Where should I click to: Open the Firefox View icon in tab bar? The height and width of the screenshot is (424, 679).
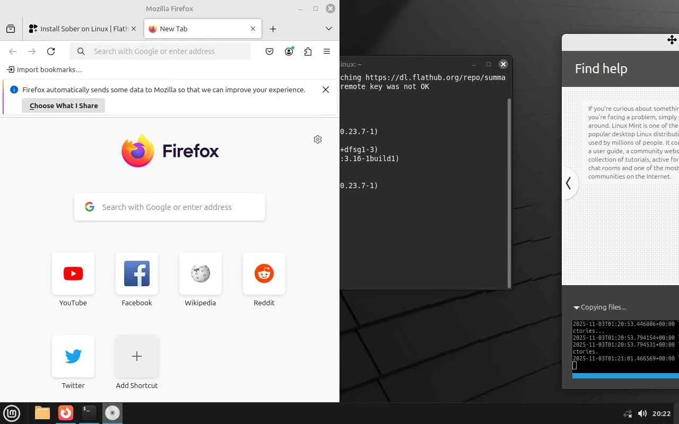tap(11, 29)
